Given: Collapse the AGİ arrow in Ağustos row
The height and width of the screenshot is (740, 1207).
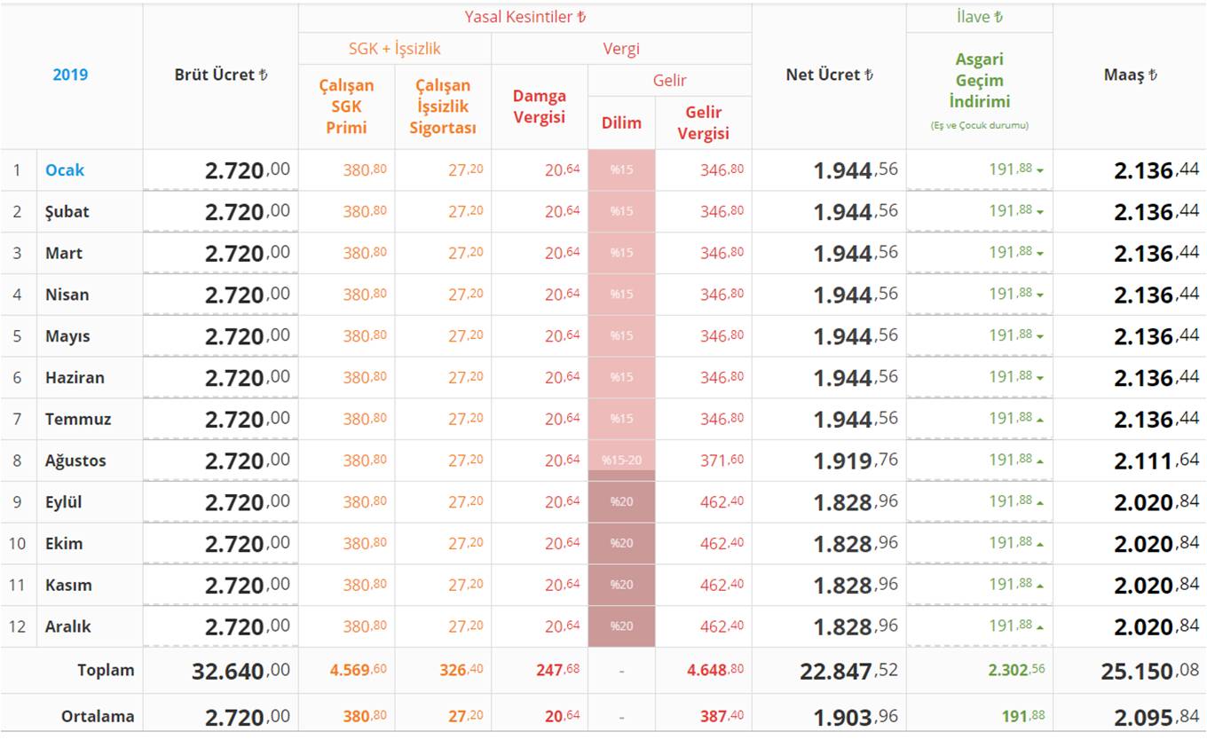Looking at the screenshot, I should tap(1039, 461).
